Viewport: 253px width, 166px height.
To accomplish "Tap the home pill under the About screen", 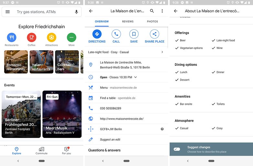I will [x=211, y=161].
